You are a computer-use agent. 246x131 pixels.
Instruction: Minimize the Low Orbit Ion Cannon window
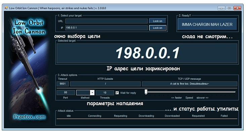click(x=221, y=8)
